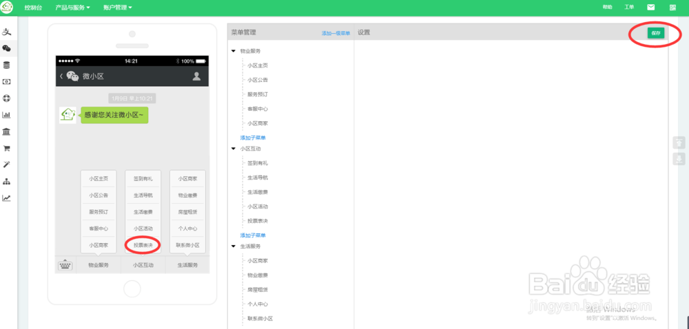Click the scroll-to-bottom arrow button on the right edge
The height and width of the screenshot is (329, 689).
(679, 158)
